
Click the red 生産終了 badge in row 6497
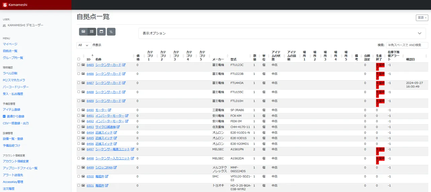(380, 151)
